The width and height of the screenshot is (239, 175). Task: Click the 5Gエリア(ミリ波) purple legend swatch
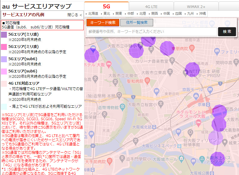pyautogui.click(x=4, y=35)
